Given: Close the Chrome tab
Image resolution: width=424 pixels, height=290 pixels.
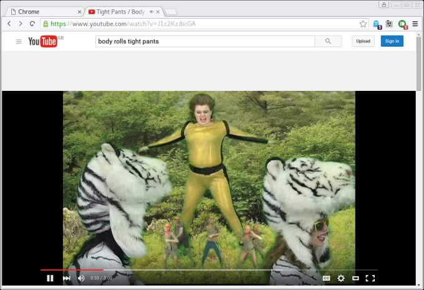Looking at the screenshot, I should point(79,12).
